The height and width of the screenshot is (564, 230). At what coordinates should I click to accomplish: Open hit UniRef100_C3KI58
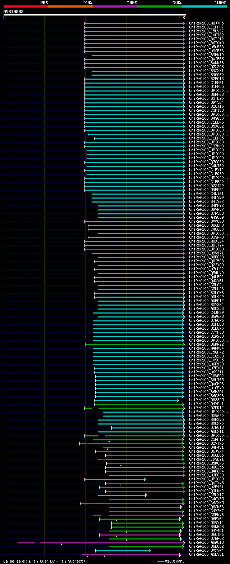click(206, 110)
